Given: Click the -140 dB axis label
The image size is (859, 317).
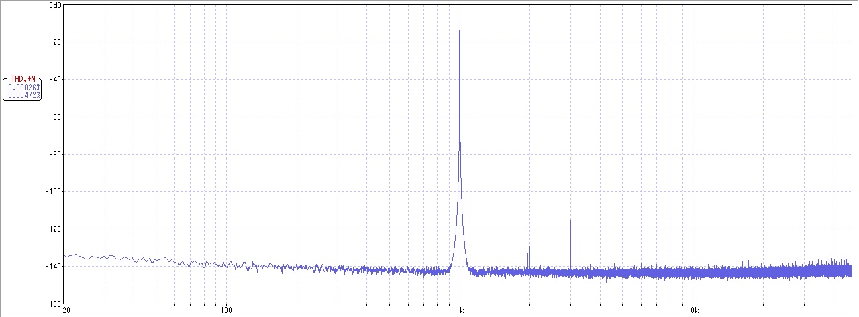Looking at the screenshot, I should pyautogui.click(x=54, y=267).
